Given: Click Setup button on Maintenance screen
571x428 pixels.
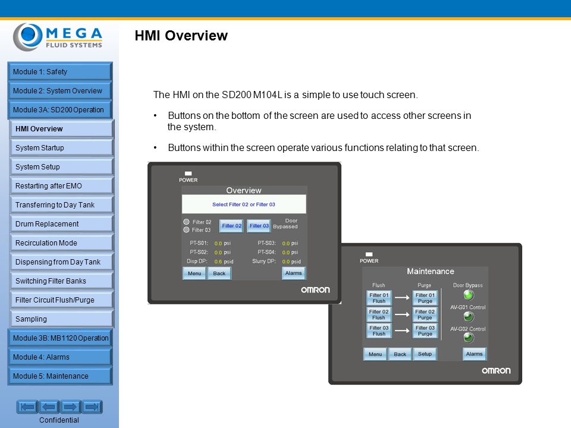Looking at the screenshot, I should coord(425,354).
